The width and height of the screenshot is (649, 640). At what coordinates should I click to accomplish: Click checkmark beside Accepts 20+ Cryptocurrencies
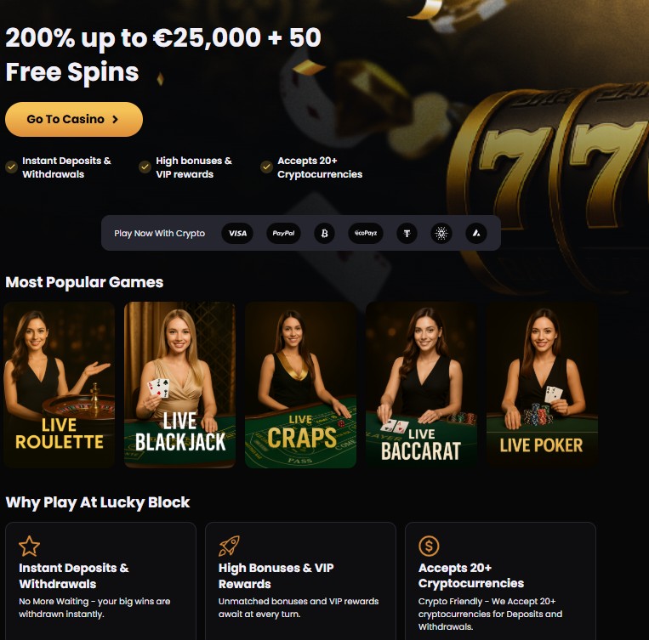266,167
